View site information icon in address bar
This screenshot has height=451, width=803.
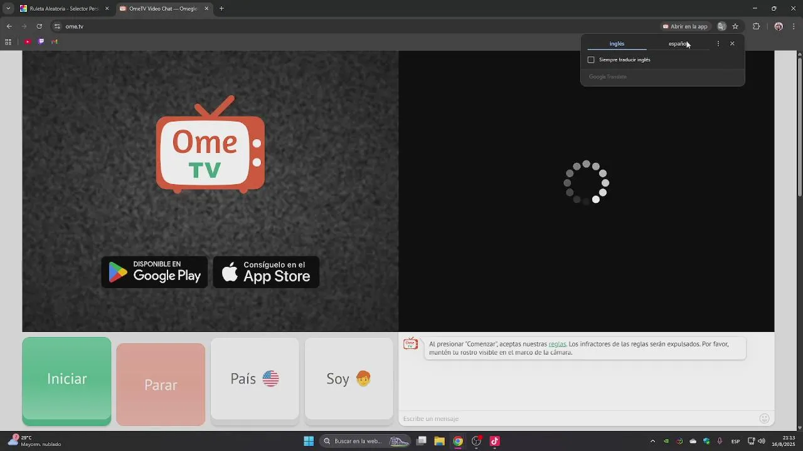click(56, 26)
